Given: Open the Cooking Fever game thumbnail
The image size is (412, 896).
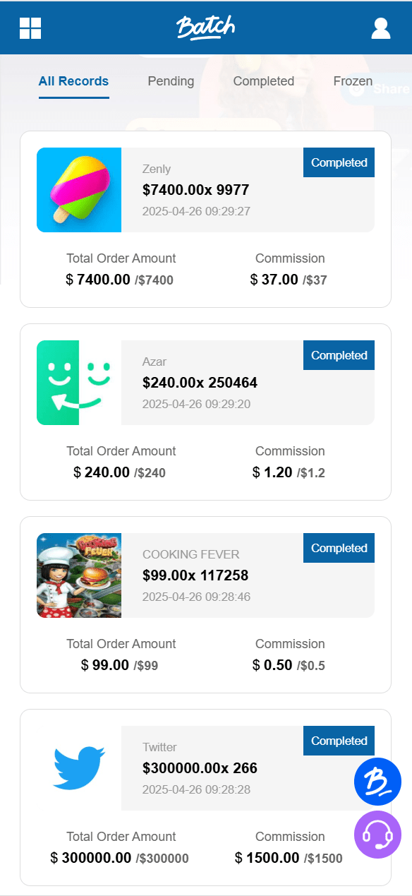Looking at the screenshot, I should coord(79,575).
